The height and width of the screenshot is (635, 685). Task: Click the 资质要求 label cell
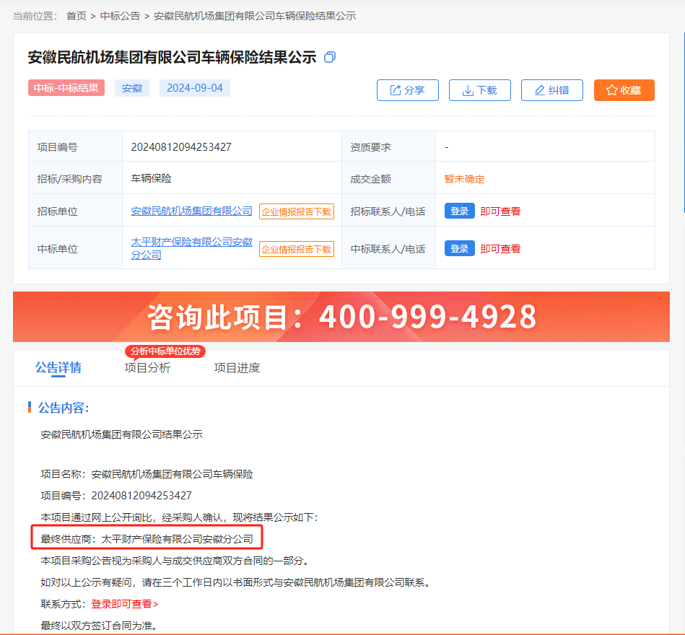(389, 146)
